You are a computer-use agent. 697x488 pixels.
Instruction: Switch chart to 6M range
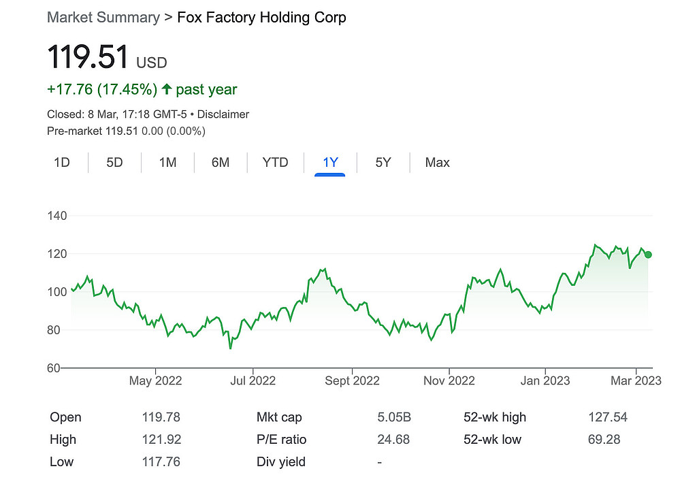click(221, 163)
